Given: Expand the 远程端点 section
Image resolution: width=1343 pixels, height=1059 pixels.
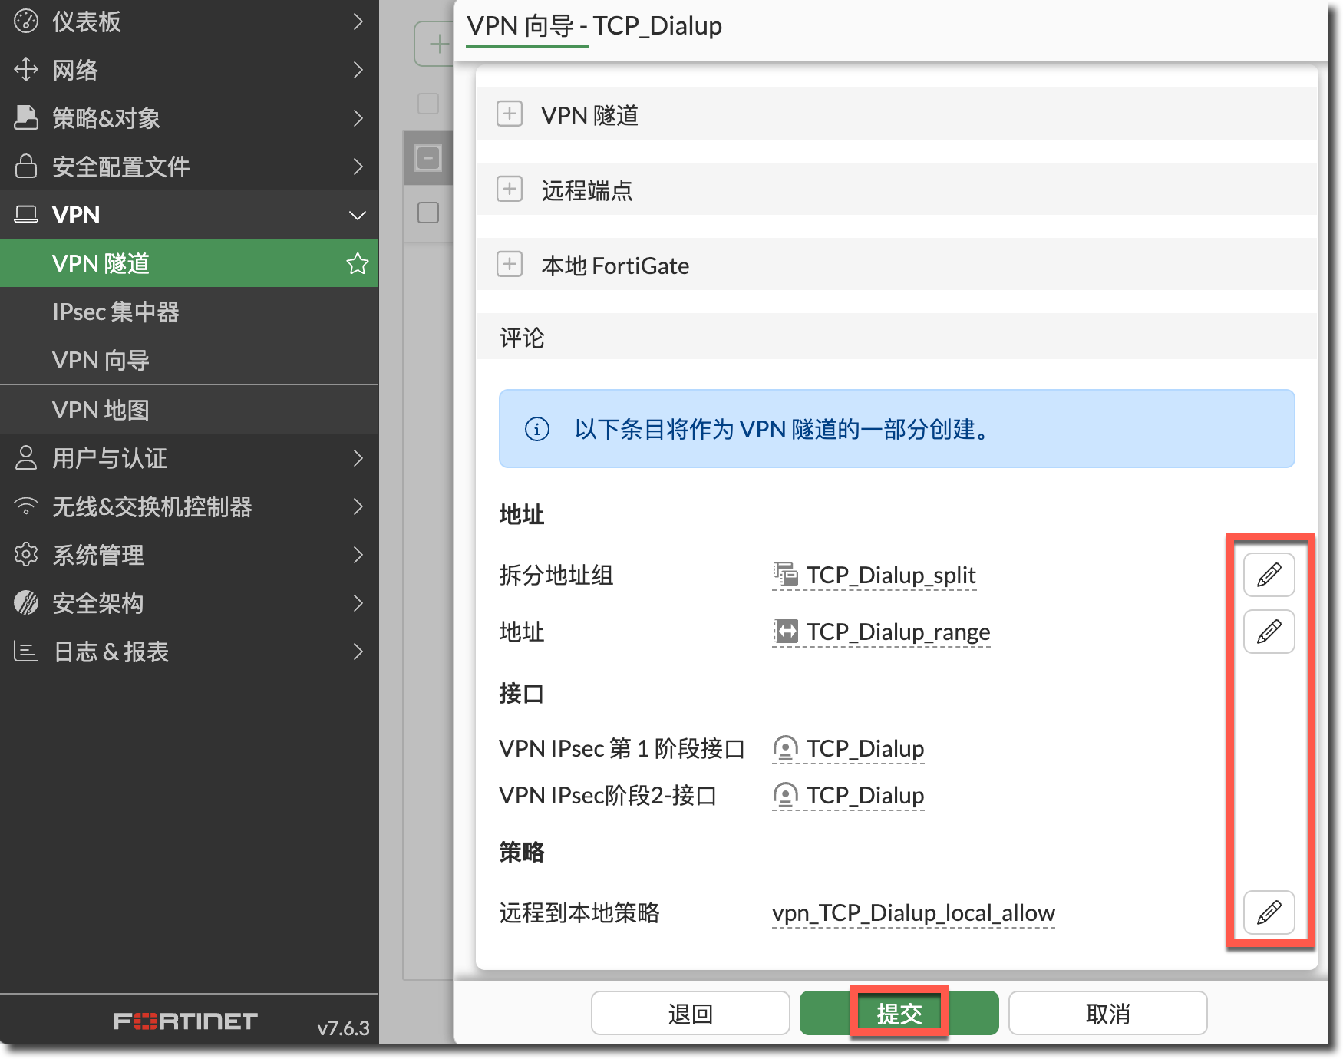Looking at the screenshot, I should pos(510,189).
